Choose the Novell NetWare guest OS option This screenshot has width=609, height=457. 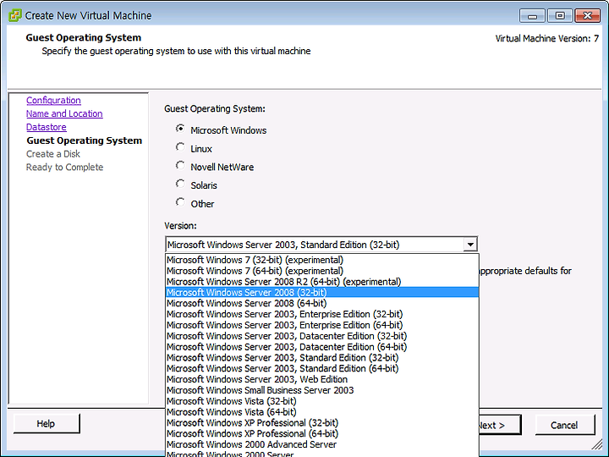tap(180, 165)
